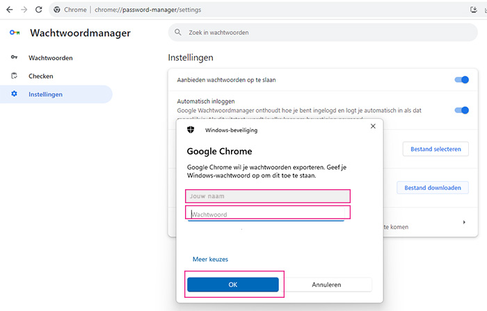
Task: Expand the row ending 'te komen' arrow
Action: coord(464,222)
